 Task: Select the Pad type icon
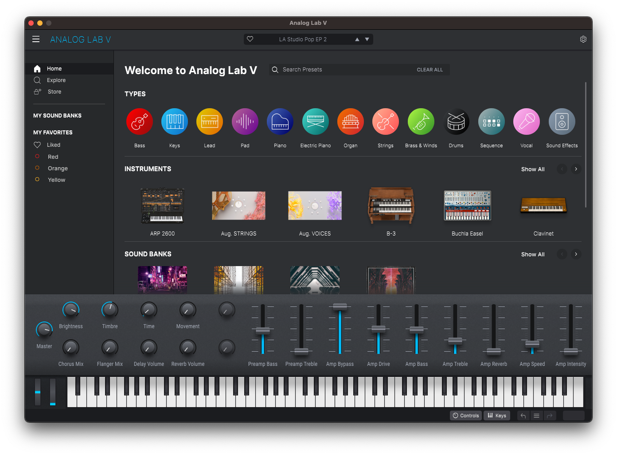coord(245,122)
